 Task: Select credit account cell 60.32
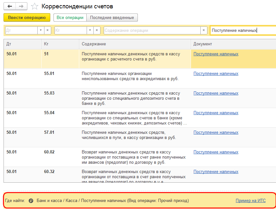tap(60, 175)
